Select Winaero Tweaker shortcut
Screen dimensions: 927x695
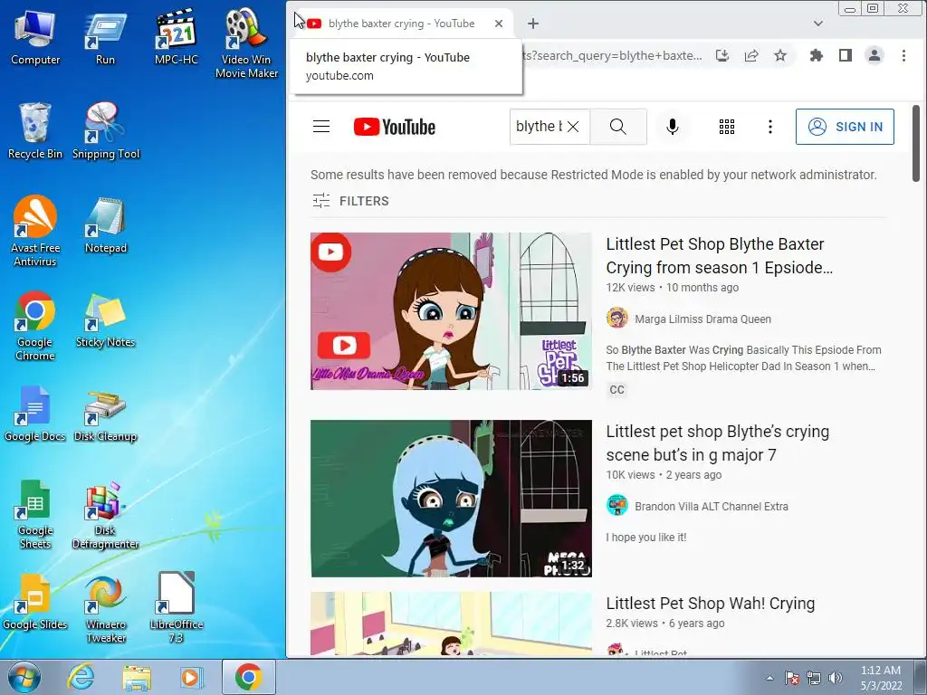click(105, 609)
